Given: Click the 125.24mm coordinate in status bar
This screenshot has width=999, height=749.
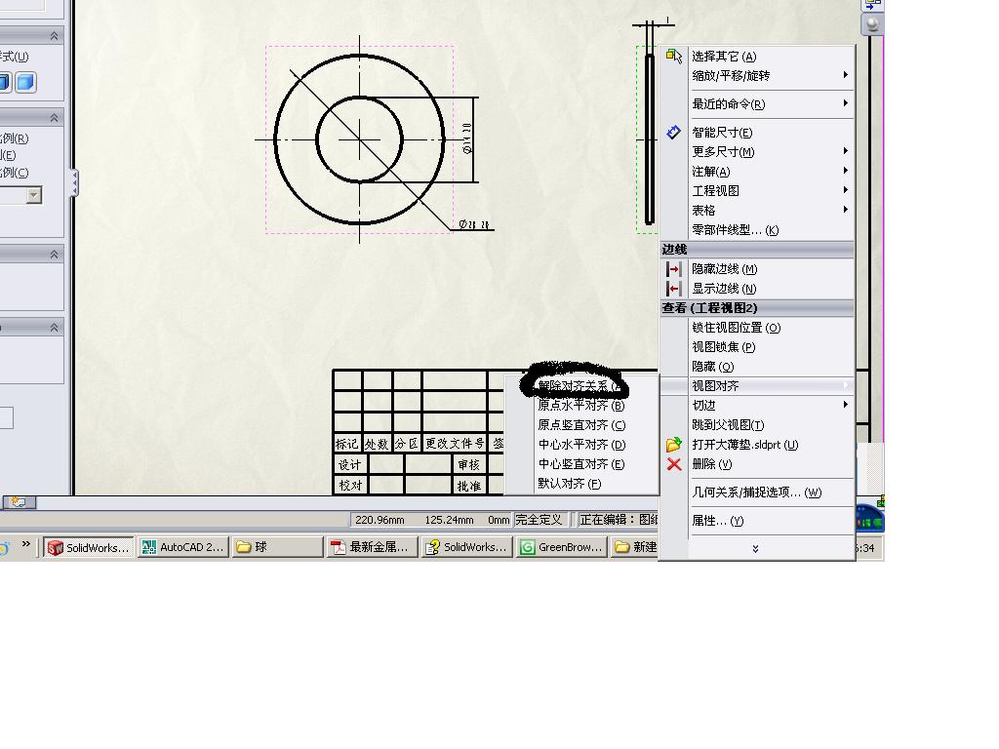Looking at the screenshot, I should pos(449,520).
